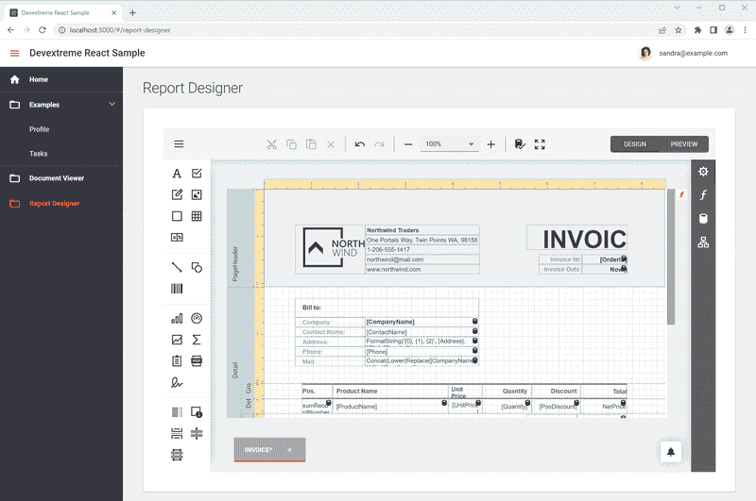Redo the last designer action

click(380, 144)
